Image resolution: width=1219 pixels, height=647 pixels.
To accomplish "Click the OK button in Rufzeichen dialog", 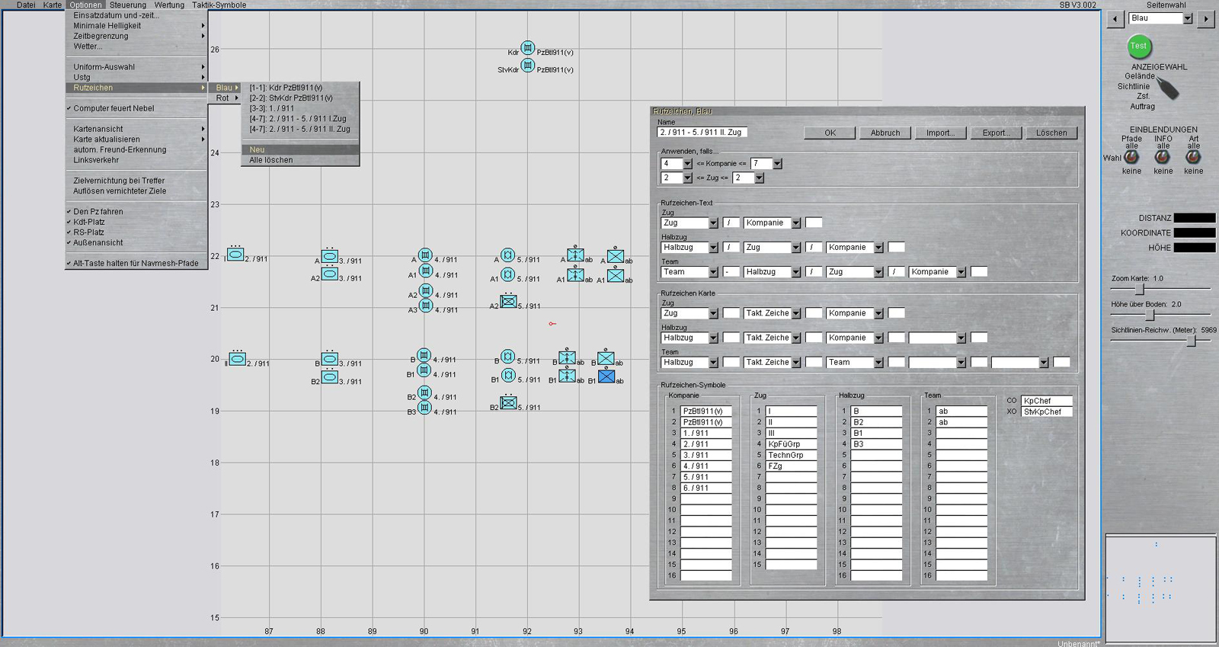I will (830, 133).
